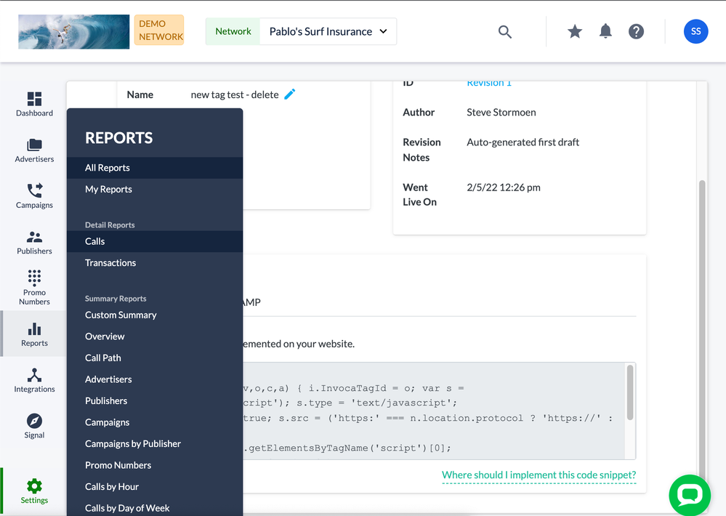
Task: Open Custom Summary report
Action: pos(155,315)
